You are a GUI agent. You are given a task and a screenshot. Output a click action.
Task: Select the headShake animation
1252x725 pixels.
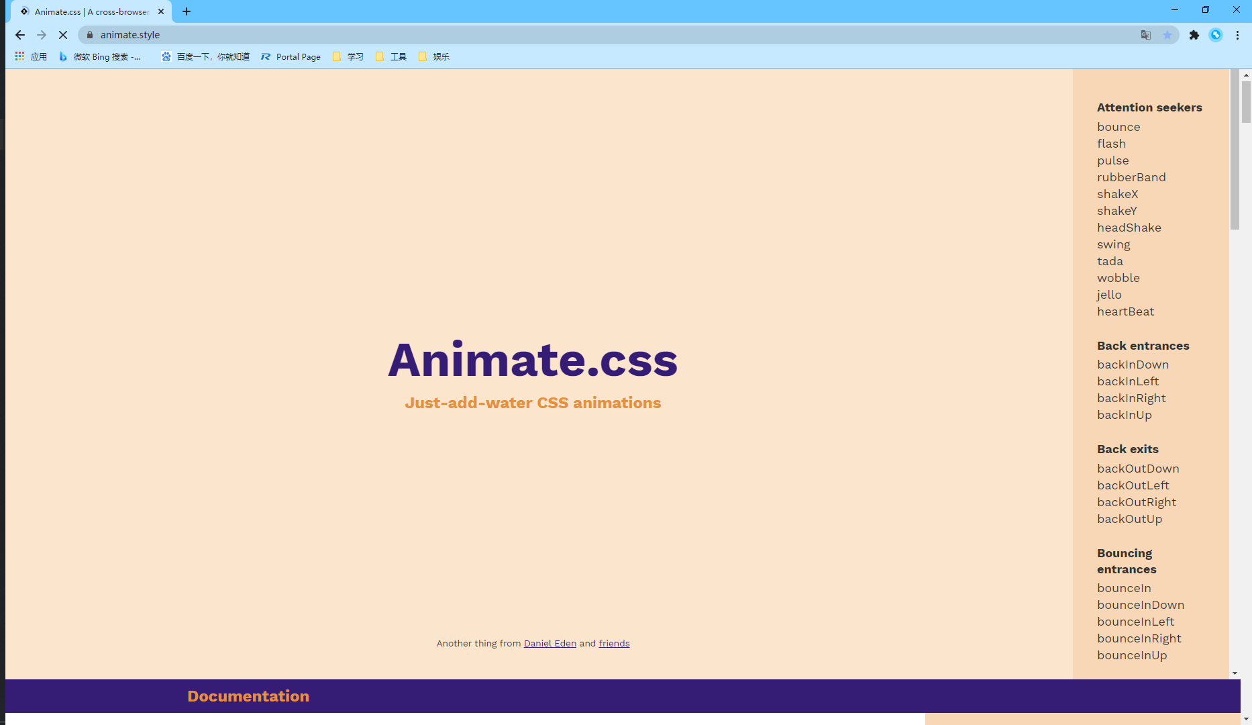point(1129,228)
